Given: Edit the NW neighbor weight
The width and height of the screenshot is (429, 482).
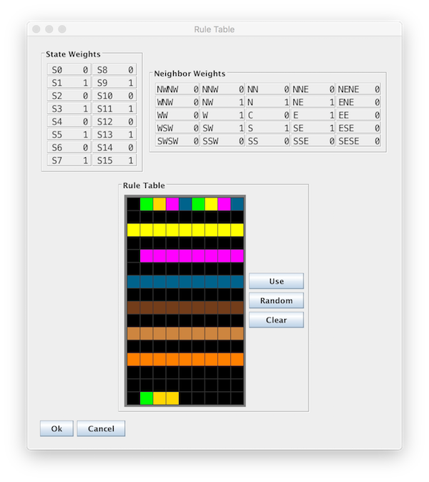Looking at the screenshot, I should [222, 102].
